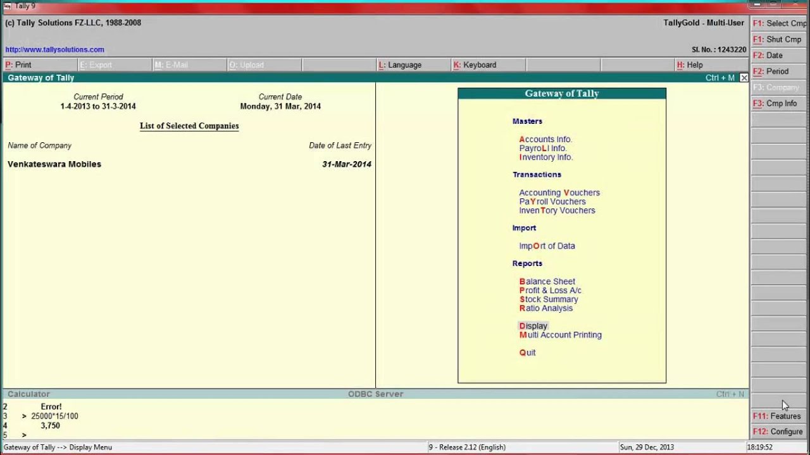Screen dimensions: 810x455
Task: Open the tallysolutions.com link
Action: (55, 49)
